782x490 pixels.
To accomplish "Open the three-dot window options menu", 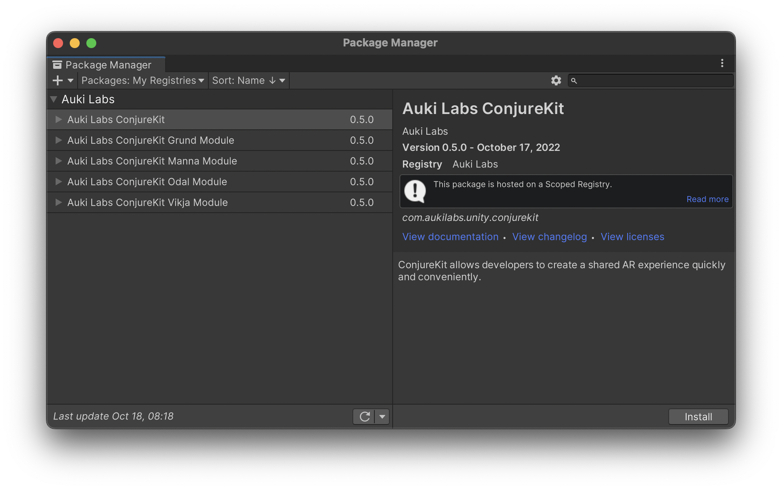I will [x=722, y=63].
